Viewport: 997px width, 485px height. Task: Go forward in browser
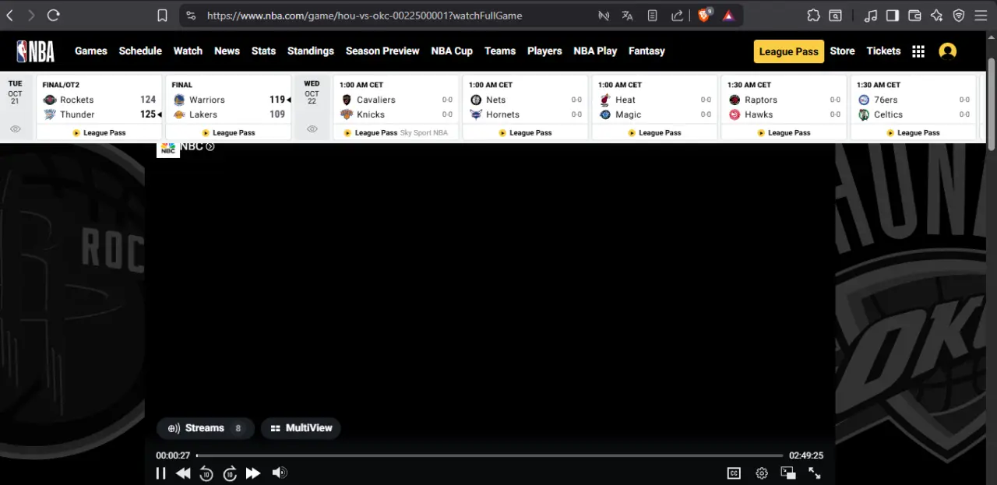(x=31, y=16)
